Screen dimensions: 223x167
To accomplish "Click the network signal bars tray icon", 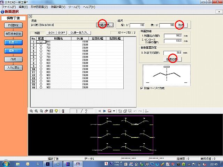I will click(x=189, y=164).
